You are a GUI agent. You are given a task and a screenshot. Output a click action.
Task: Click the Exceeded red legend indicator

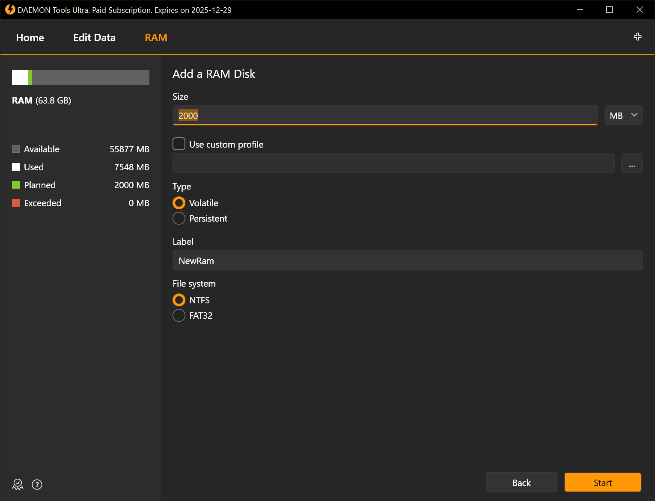tap(16, 203)
